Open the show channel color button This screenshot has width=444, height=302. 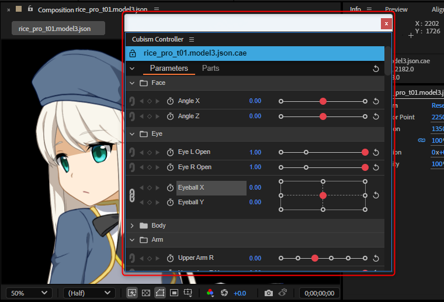210,293
